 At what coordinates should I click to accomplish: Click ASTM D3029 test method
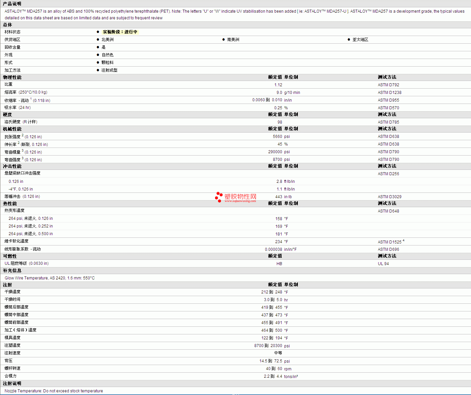point(390,197)
